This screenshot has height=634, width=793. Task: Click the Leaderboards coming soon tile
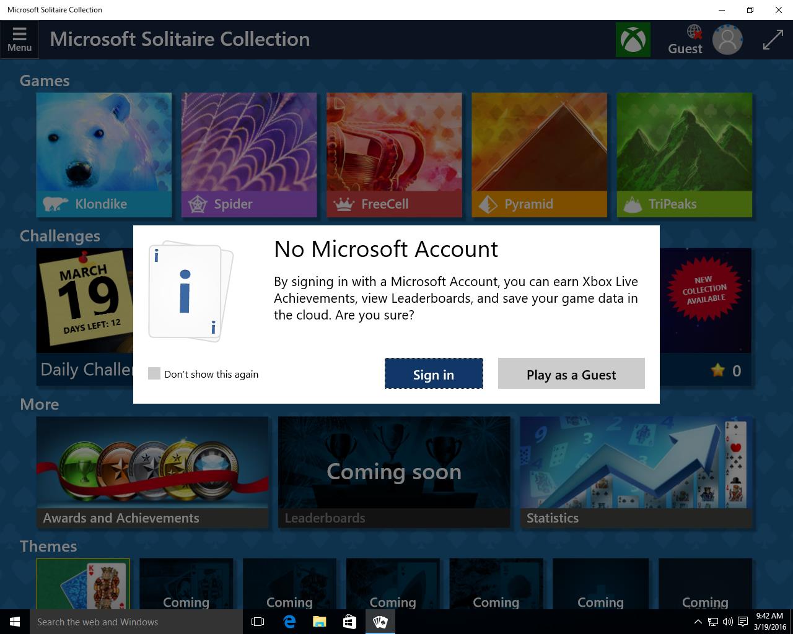pyautogui.click(x=394, y=472)
